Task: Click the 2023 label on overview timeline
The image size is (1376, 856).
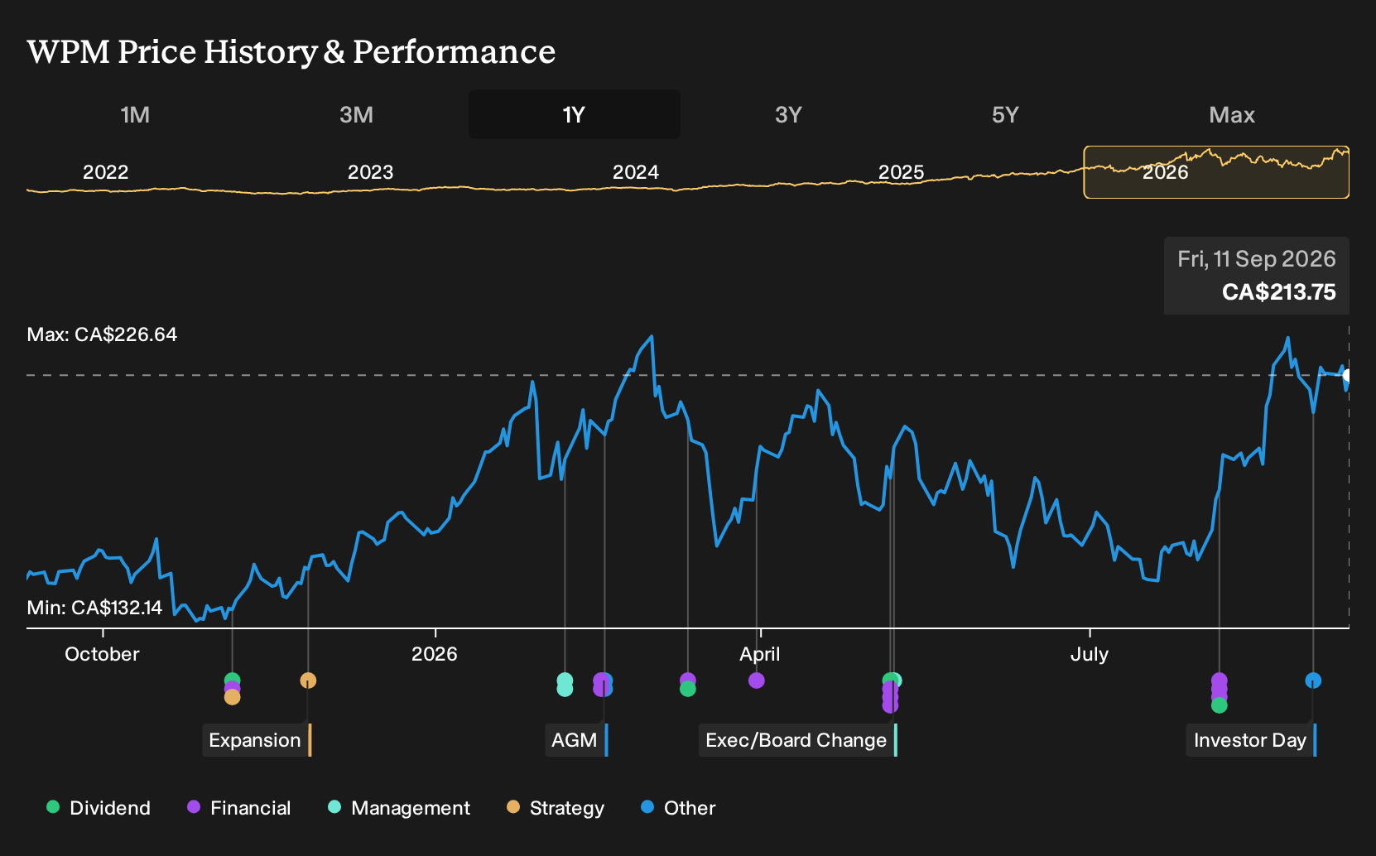Action: (371, 172)
